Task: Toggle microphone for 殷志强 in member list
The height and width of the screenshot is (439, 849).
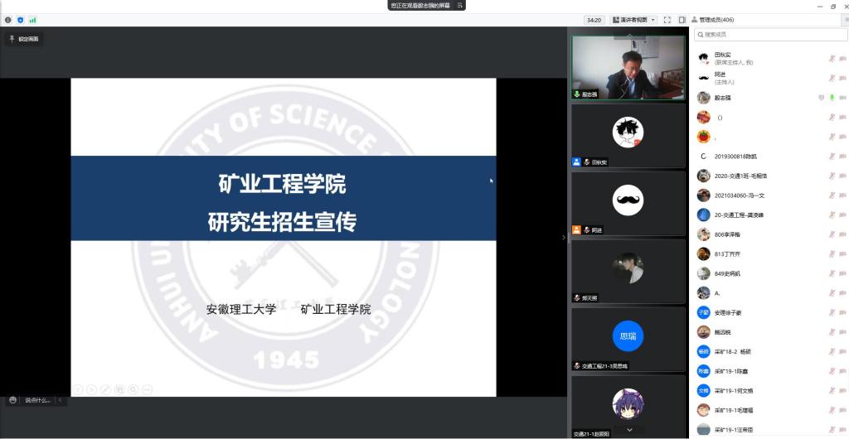Action: pyautogui.click(x=831, y=98)
